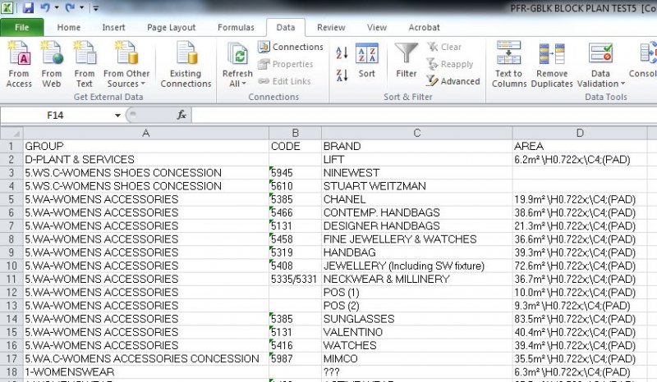
Task: Open Customize Quick Access Toolbar dropdown
Action: tap(95, 8)
